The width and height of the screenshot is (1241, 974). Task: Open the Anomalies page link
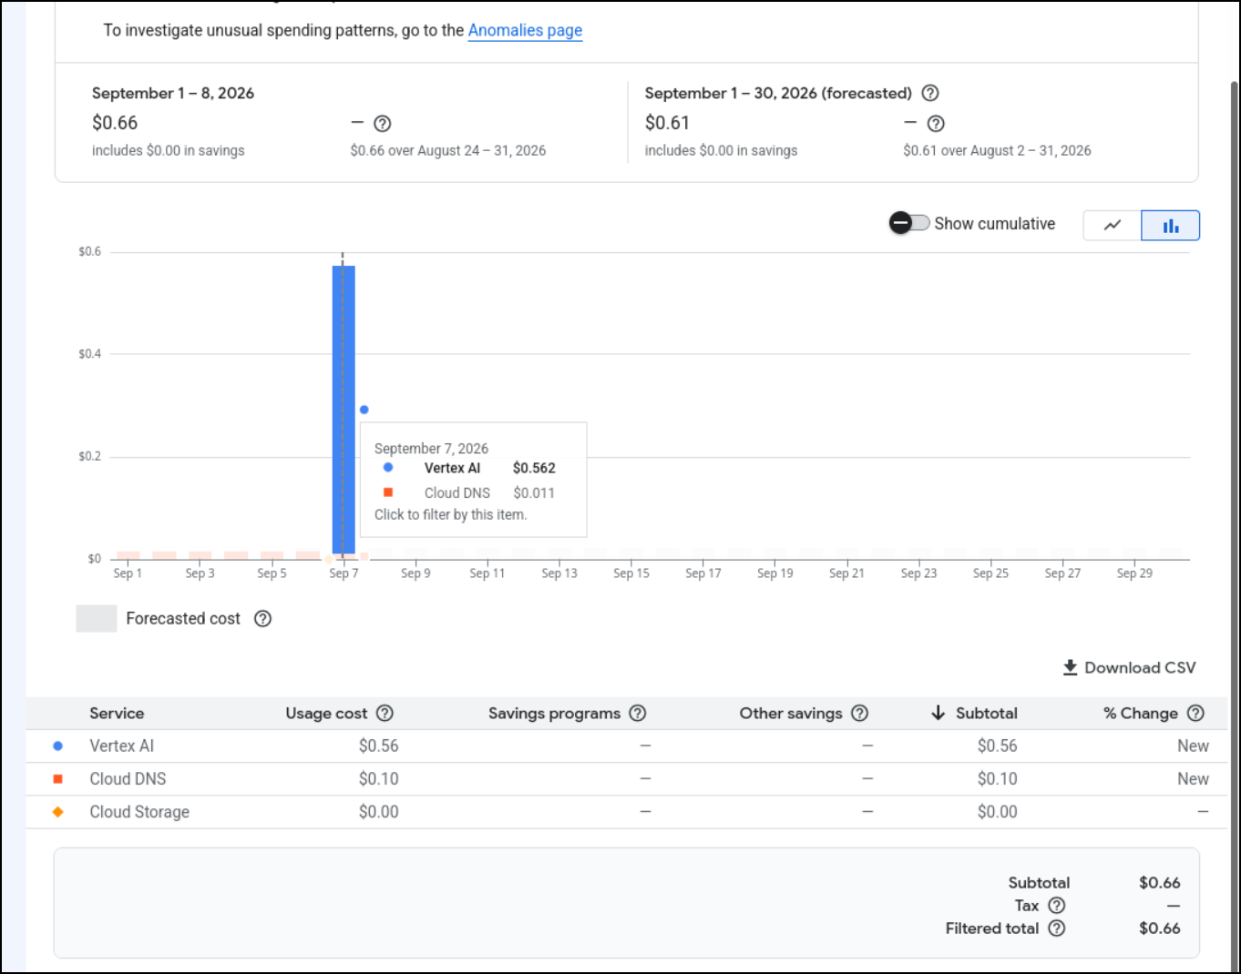tap(525, 30)
